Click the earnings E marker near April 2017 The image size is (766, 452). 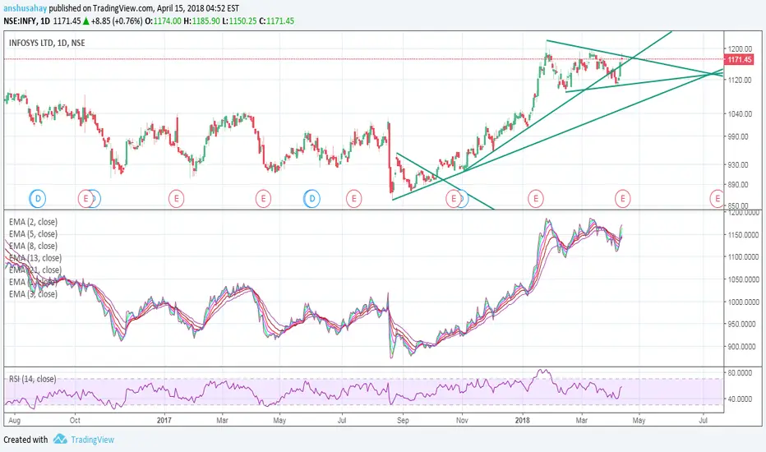(263, 199)
